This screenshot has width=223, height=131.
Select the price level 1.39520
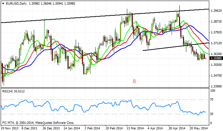pyautogui.click(x=216, y=11)
